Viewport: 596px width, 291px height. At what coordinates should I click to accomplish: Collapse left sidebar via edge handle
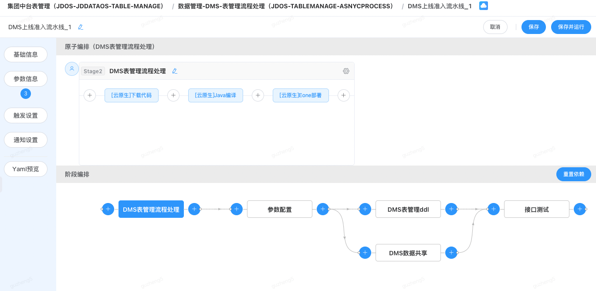(x=1, y=184)
